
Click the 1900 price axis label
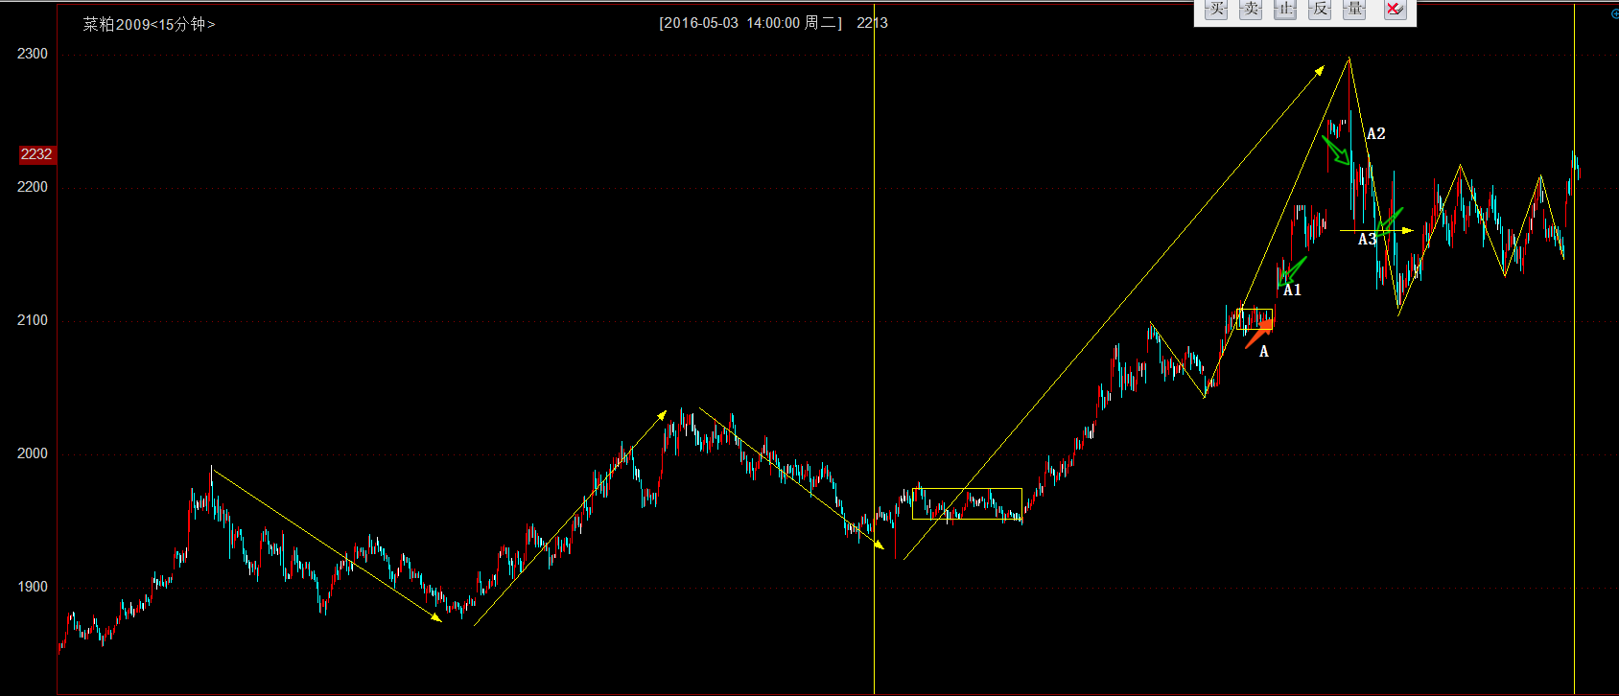(33, 587)
